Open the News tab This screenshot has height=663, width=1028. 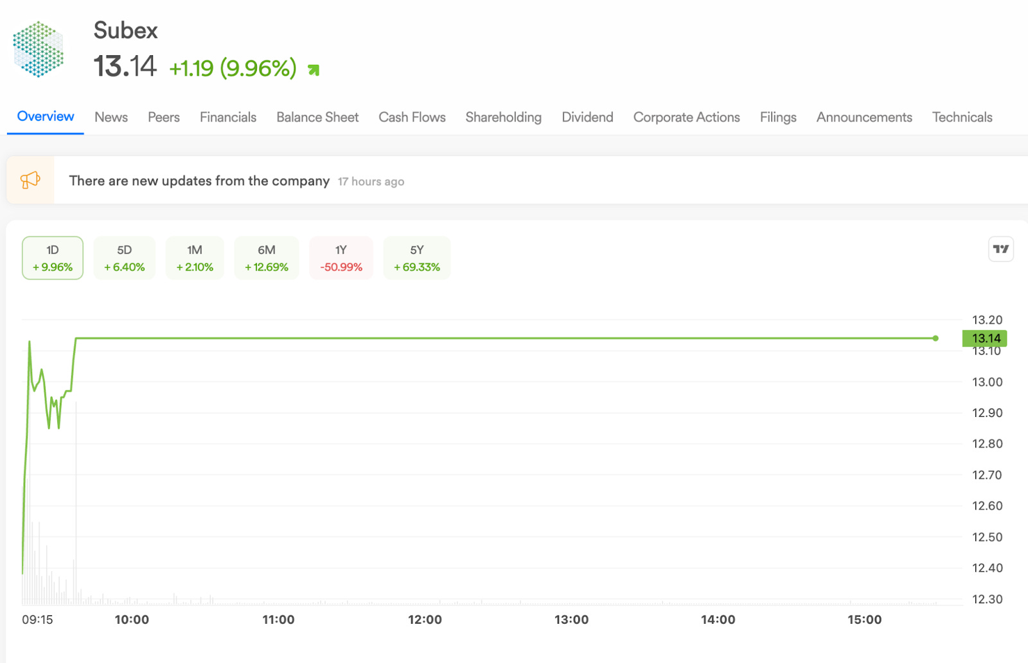[x=111, y=117]
